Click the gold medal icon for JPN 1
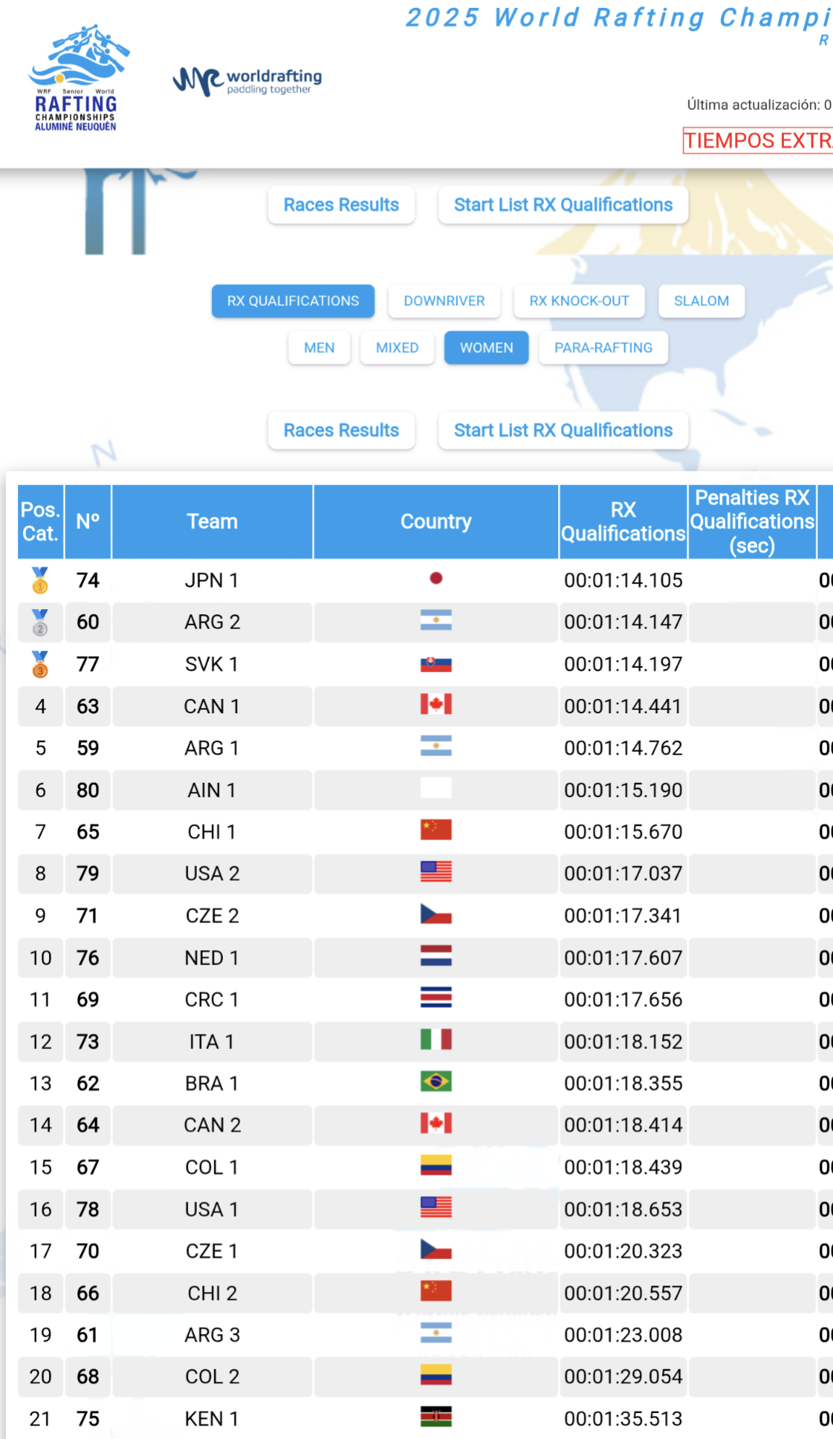 [41, 580]
